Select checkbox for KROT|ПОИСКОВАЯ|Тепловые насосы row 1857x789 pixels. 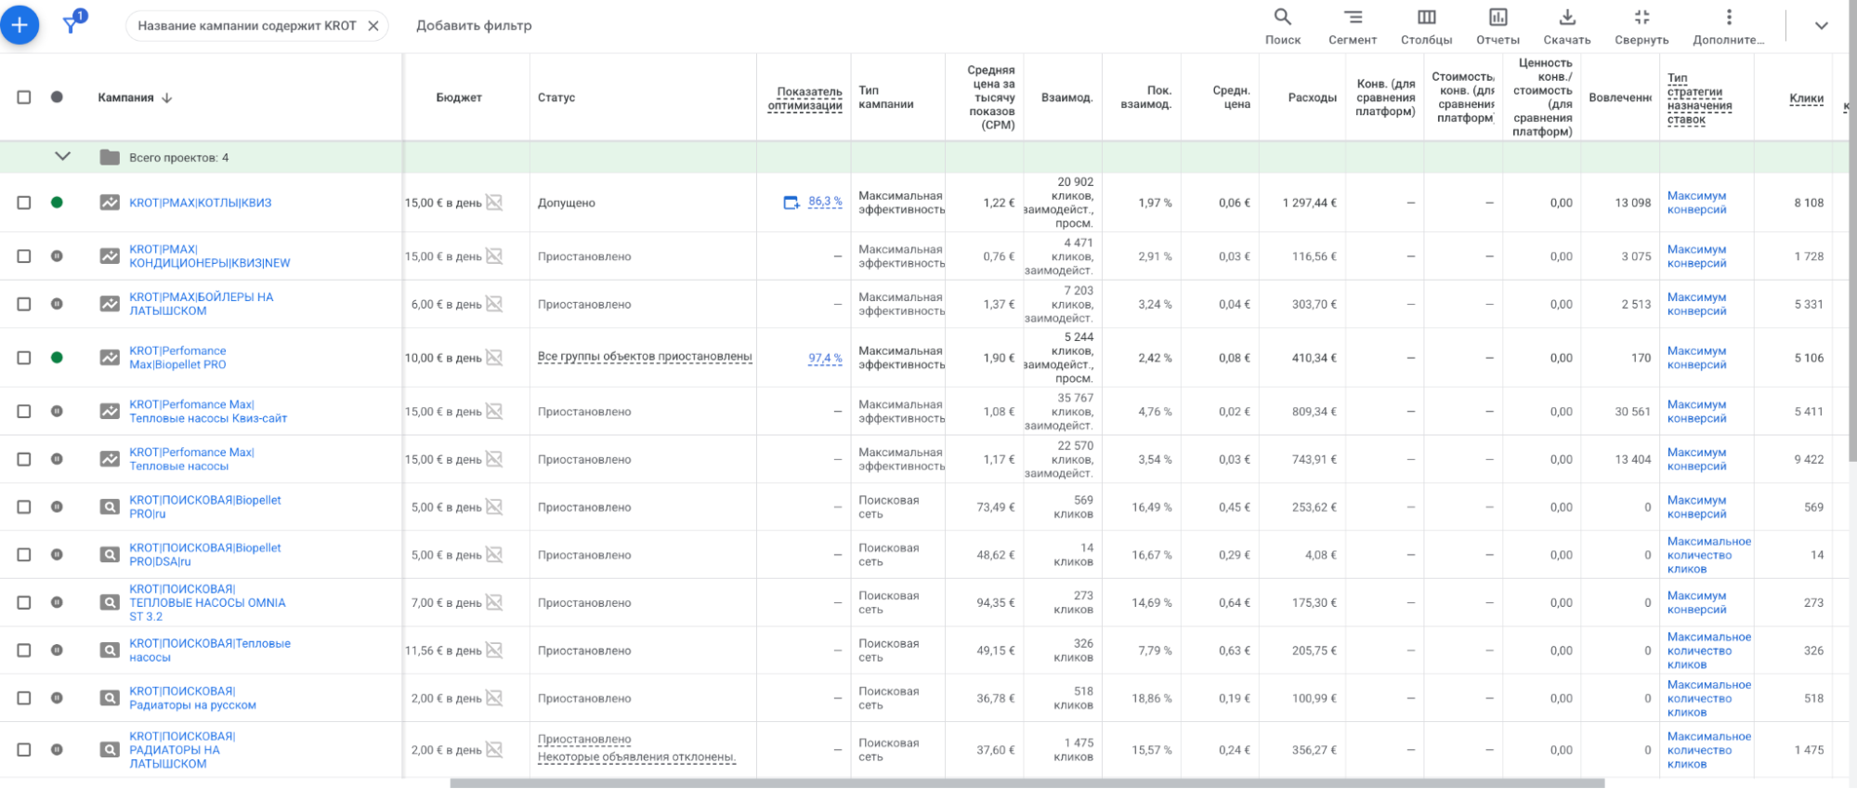click(x=24, y=651)
